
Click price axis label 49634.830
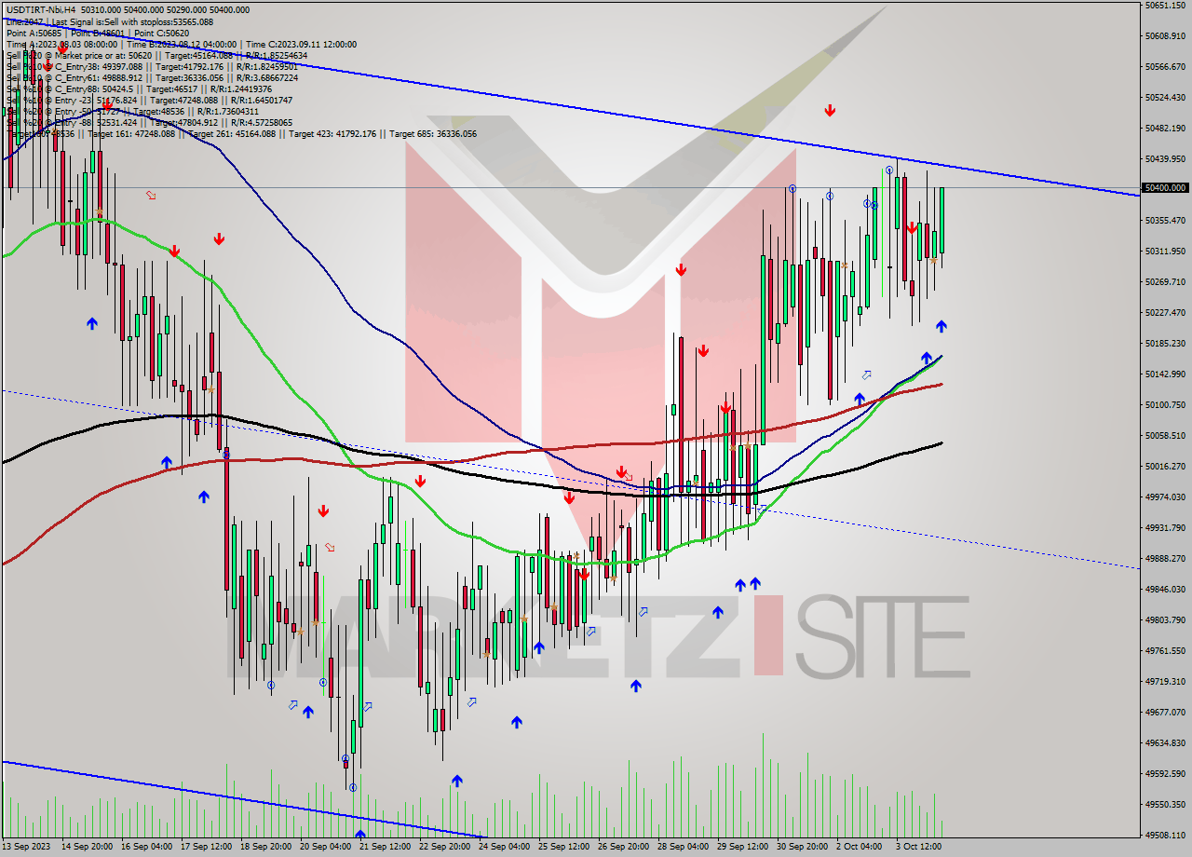(1166, 742)
